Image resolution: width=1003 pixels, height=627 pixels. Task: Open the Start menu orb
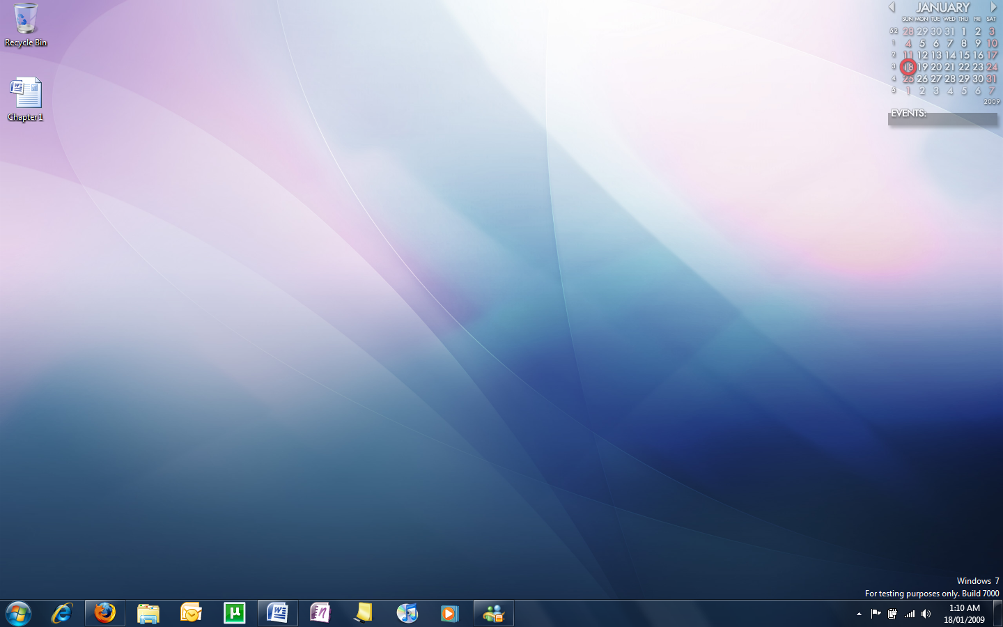[x=18, y=614]
